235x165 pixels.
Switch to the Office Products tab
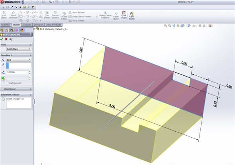tap(53, 25)
